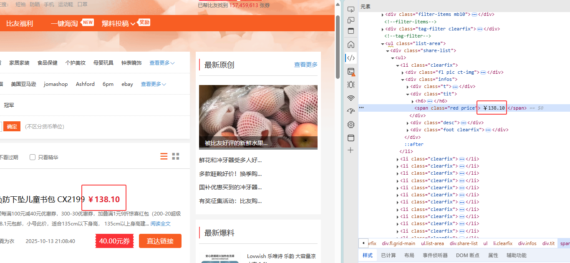
Task: Switch to the DOM 断点 tab
Action: point(468,255)
